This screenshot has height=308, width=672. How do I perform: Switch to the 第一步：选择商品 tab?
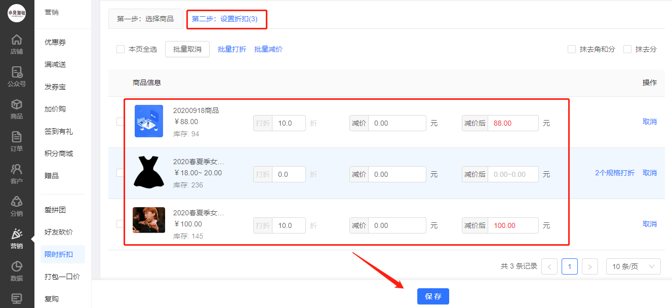[145, 19]
